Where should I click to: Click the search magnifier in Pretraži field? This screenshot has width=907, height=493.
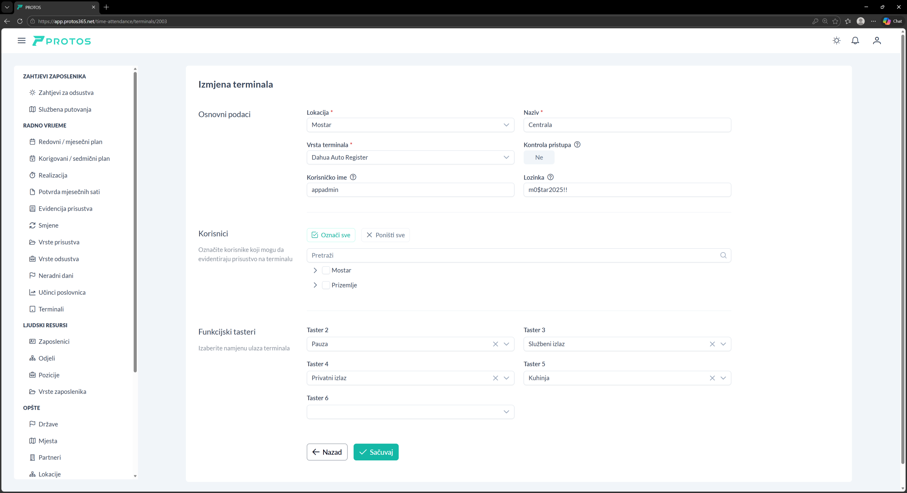click(x=723, y=255)
